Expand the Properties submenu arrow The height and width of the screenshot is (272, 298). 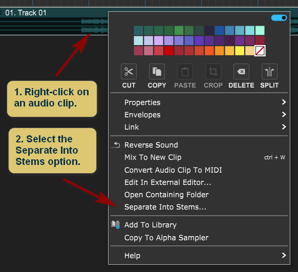click(284, 102)
